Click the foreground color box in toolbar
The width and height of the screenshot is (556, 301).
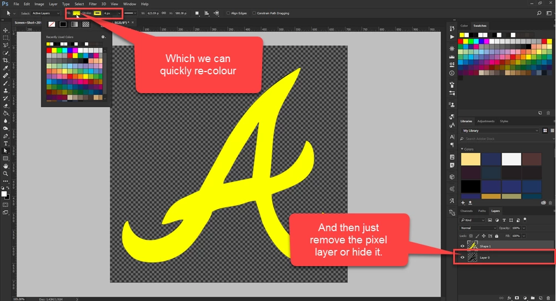[4, 194]
